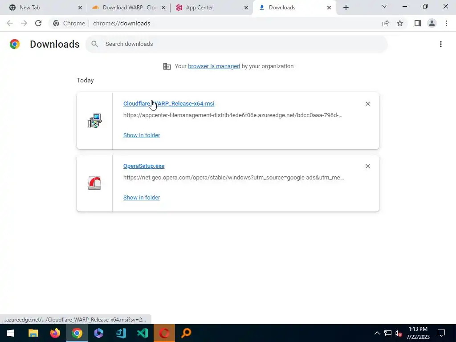Viewport: 456px width, 342px height.
Task: Click the search magnifier icon
Action: [x=94, y=44]
